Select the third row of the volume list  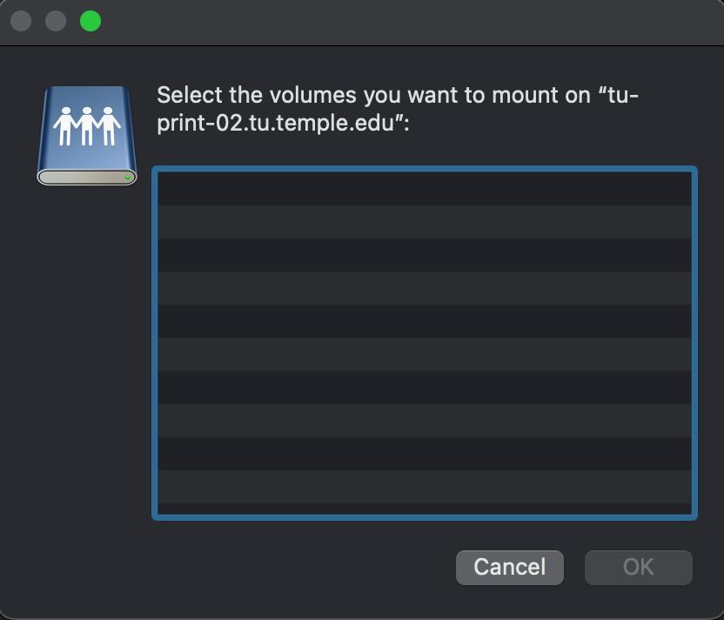click(424, 254)
